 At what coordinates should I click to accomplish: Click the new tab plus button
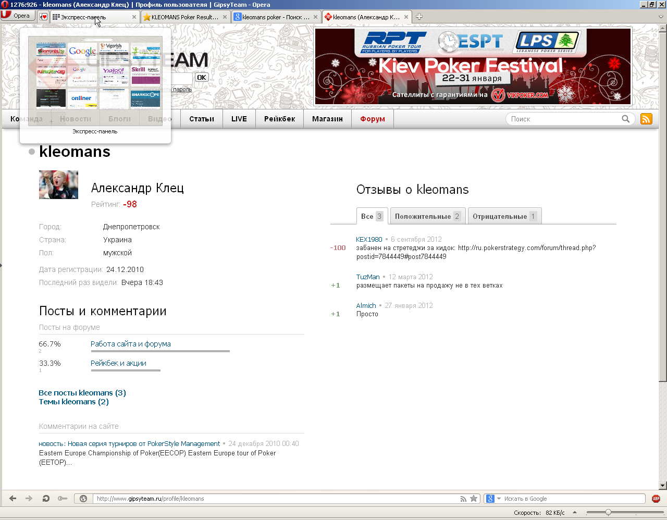click(419, 17)
